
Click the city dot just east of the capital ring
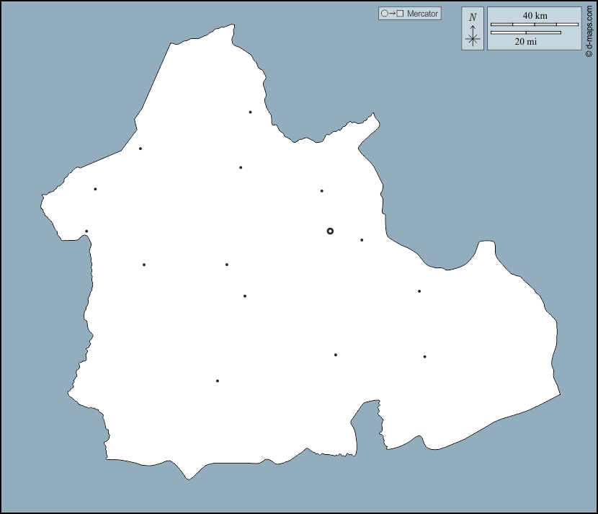coord(362,240)
